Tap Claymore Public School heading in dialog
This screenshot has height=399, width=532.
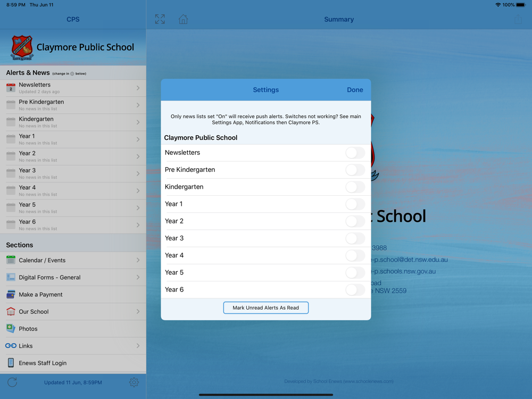[x=201, y=137]
